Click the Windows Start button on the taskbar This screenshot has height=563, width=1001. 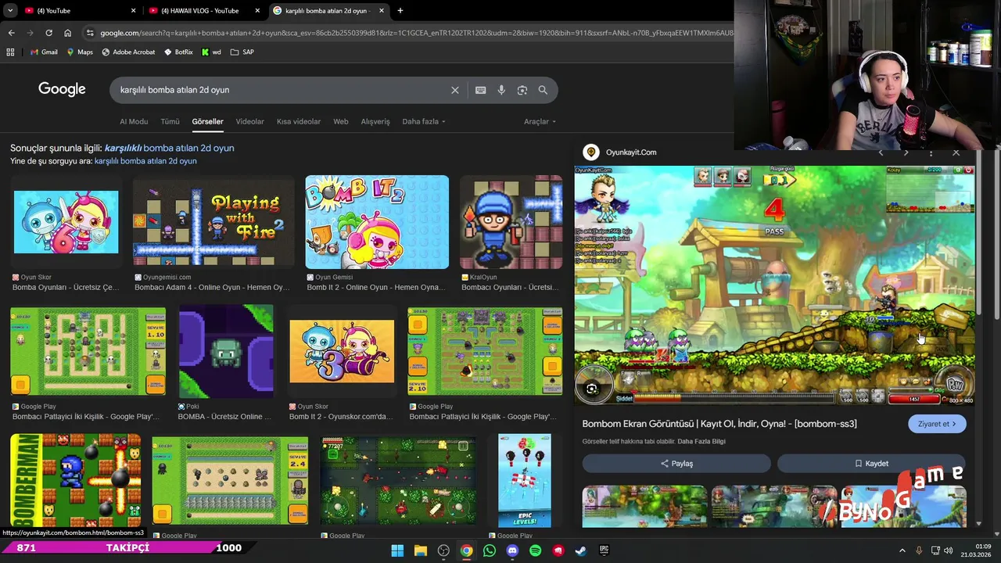397,550
